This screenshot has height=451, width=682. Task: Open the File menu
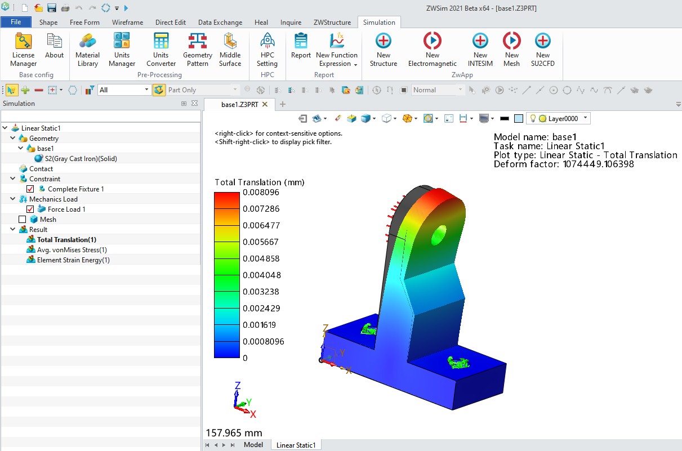coord(16,22)
